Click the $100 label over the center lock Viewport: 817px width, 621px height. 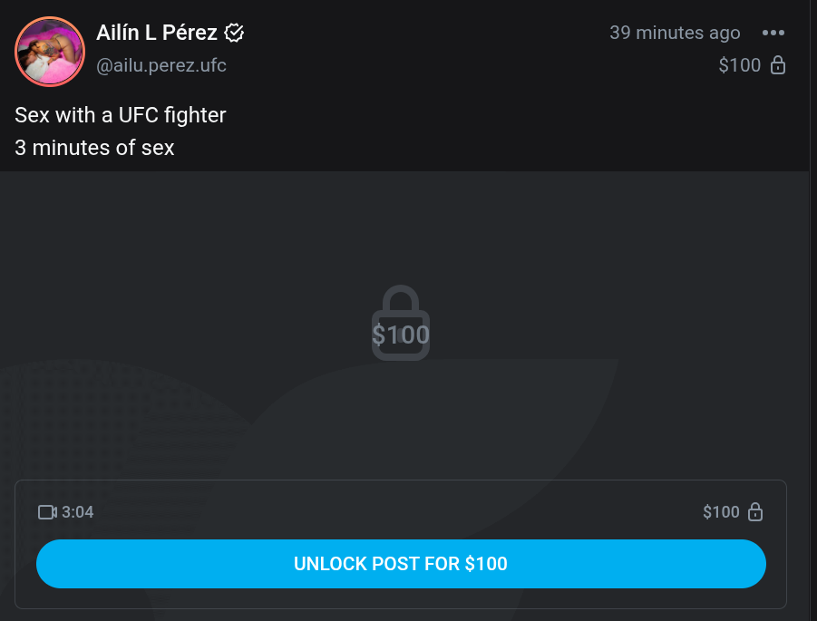pyautogui.click(x=401, y=335)
